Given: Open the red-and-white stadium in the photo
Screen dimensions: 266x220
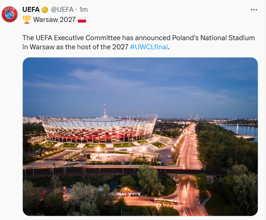Looking at the screenshot, I should (x=99, y=128).
